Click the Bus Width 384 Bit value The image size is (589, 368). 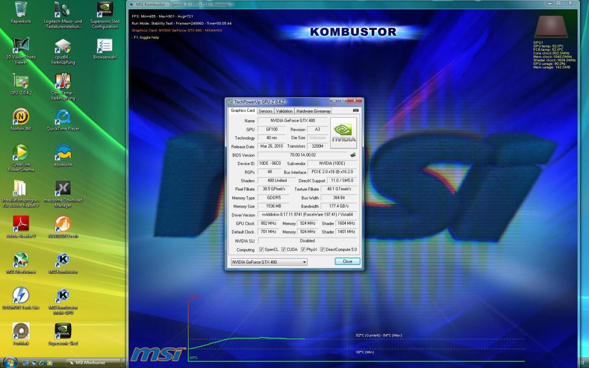click(x=339, y=197)
